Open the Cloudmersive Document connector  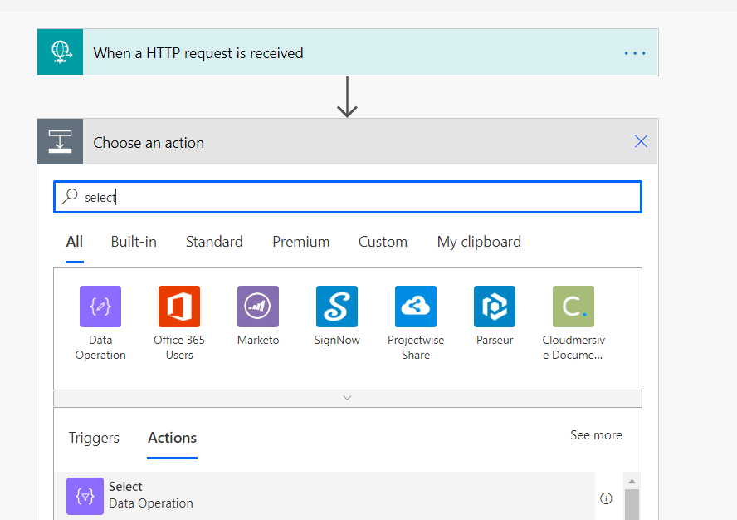click(x=573, y=307)
